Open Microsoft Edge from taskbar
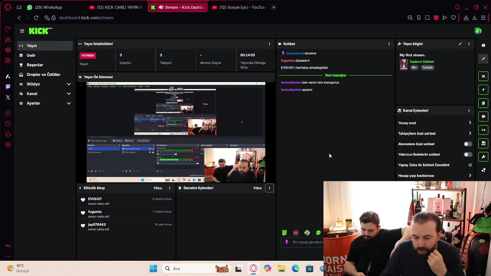Screen dimensions: 491x276 tap(295, 269)
